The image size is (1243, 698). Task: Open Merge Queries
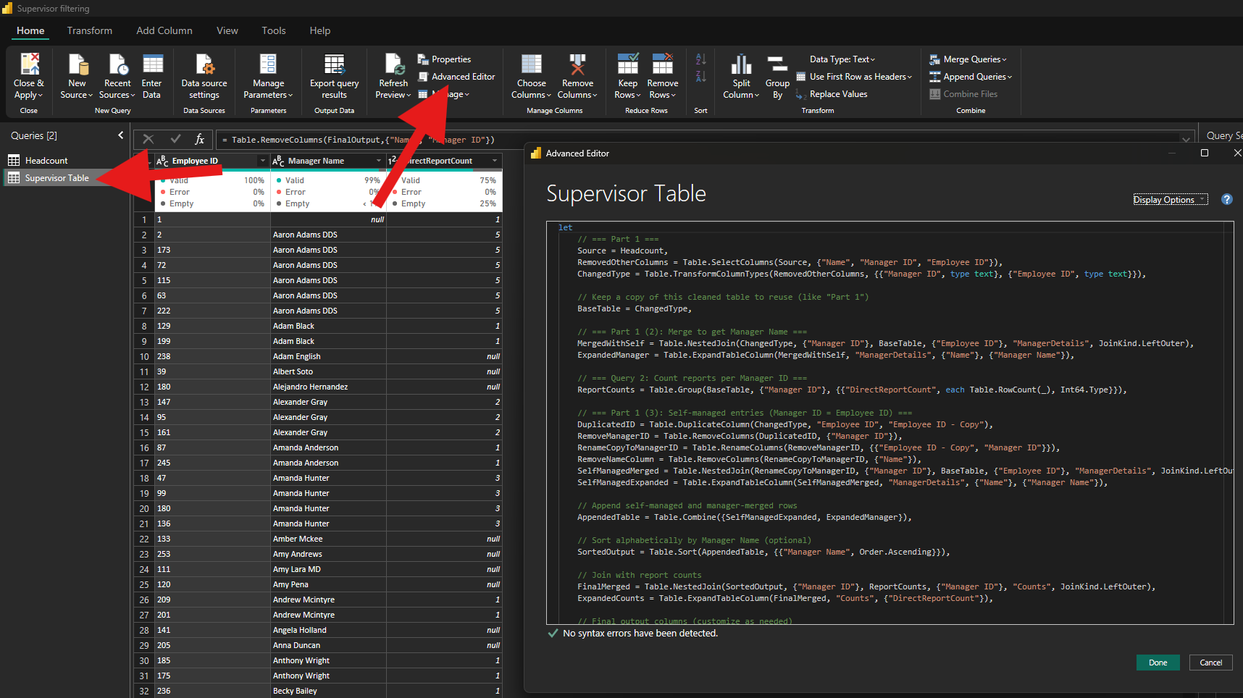968,59
